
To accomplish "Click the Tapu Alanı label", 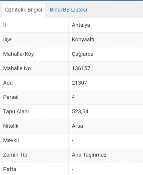I will tap(16, 112).
